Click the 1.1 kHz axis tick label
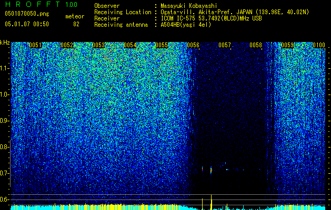The width and height of the screenshot is (331, 210). click(x=4, y=68)
